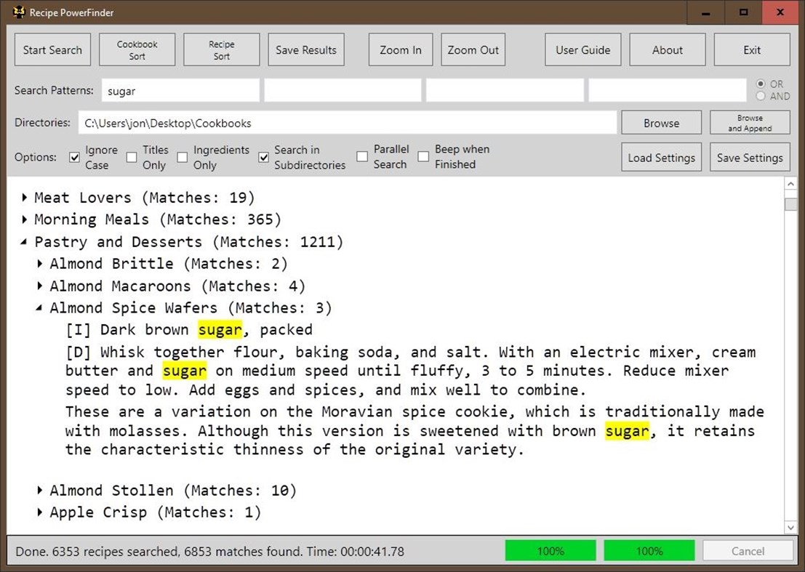Save current search settings

749,157
